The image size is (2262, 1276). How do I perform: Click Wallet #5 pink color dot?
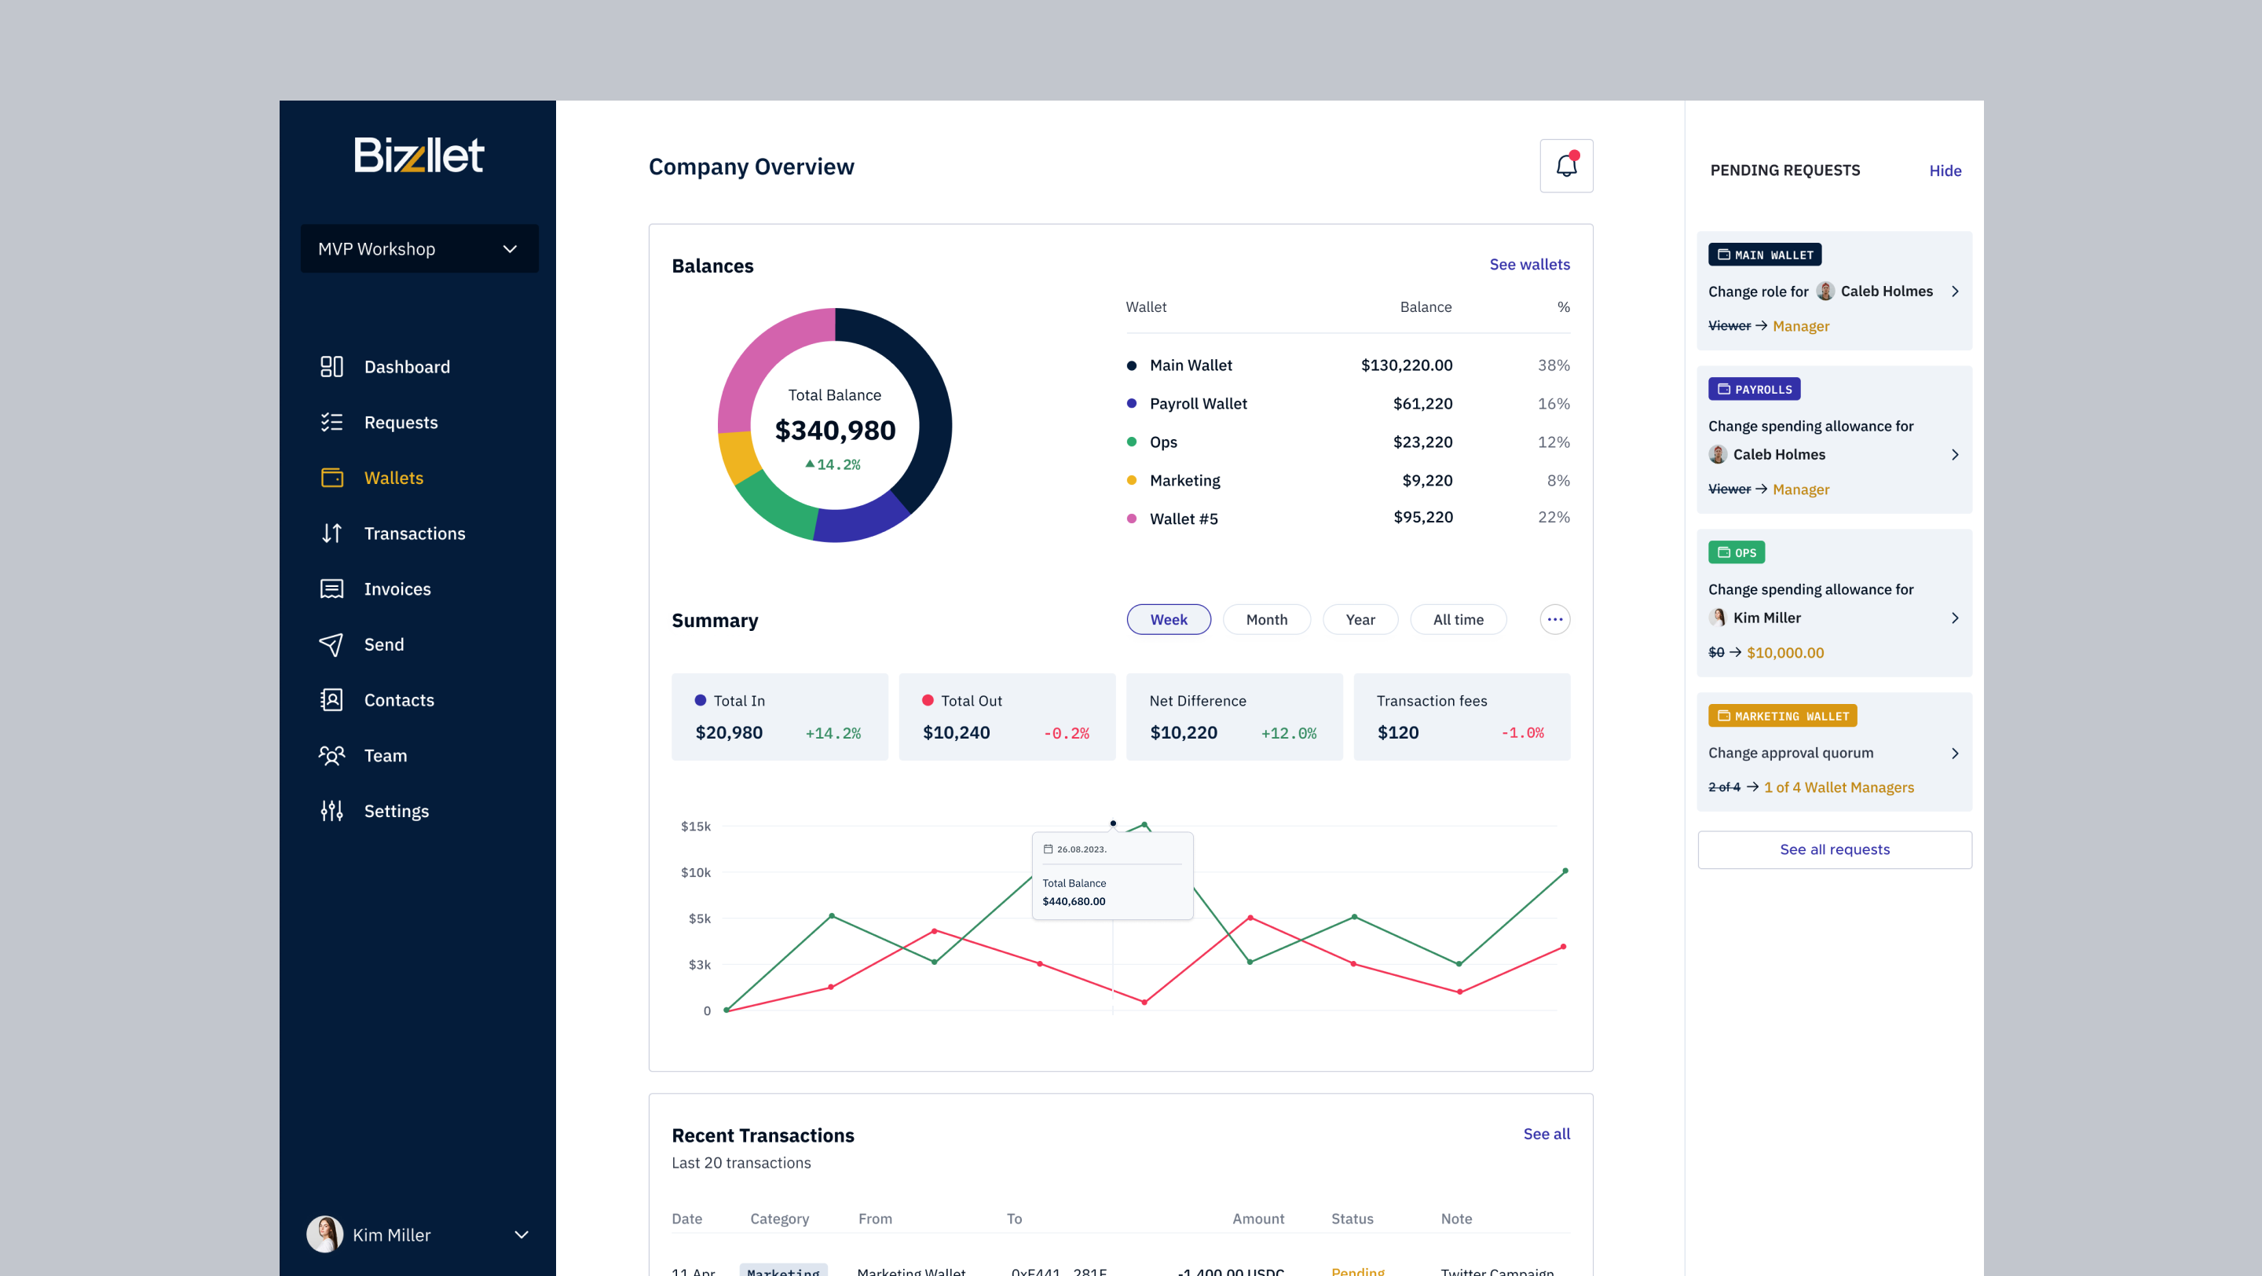click(x=1131, y=518)
